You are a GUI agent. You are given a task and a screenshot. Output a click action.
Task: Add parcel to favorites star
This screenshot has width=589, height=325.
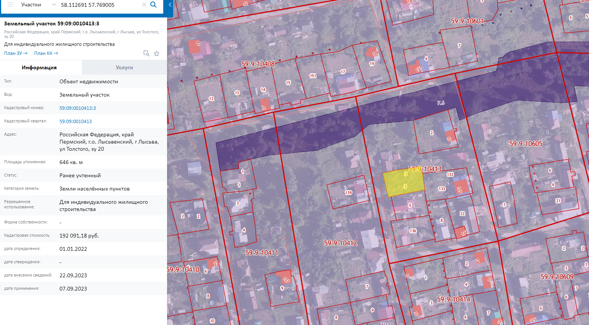click(156, 53)
